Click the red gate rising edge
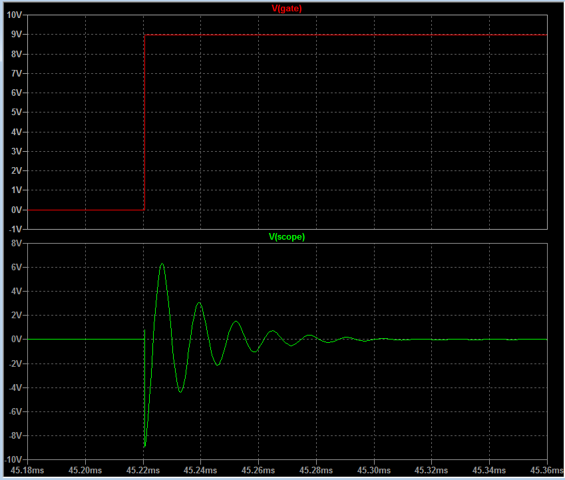 [144, 122]
